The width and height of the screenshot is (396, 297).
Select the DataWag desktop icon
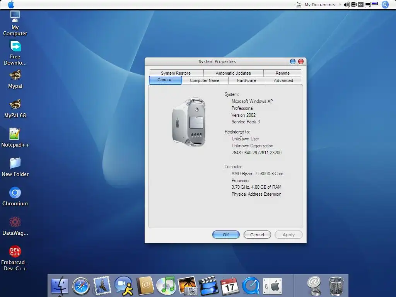point(15,226)
